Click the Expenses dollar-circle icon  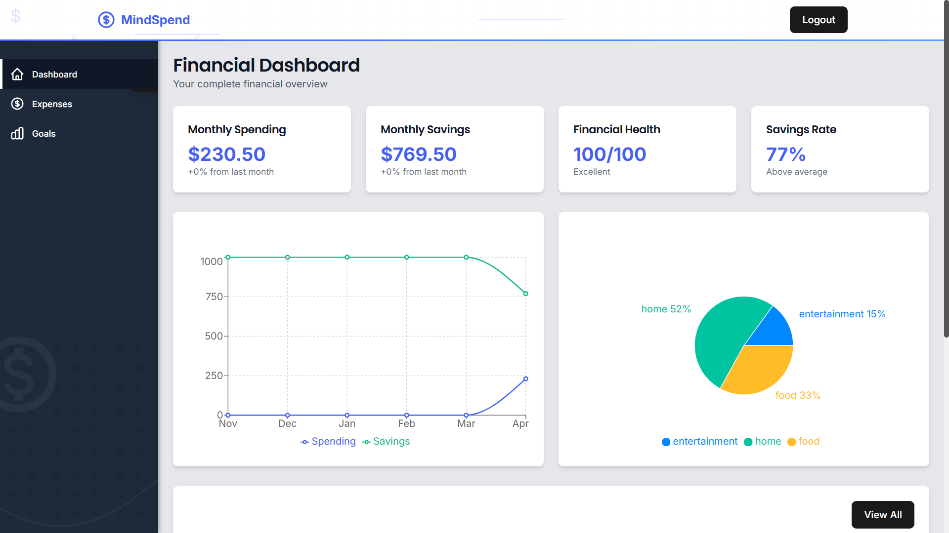[x=17, y=104]
